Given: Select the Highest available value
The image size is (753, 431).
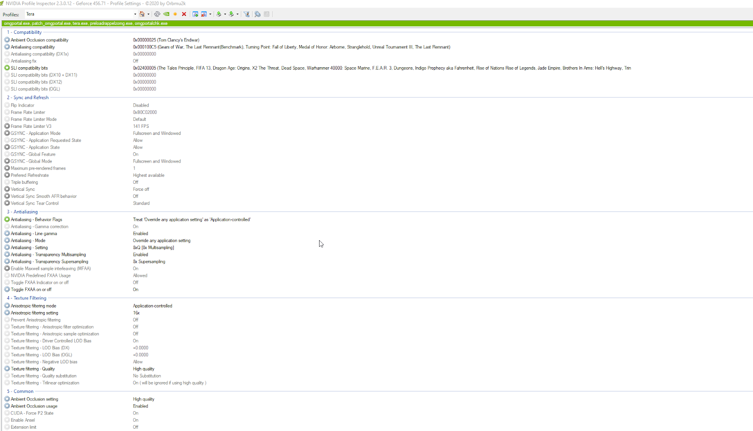Looking at the screenshot, I should click(149, 175).
